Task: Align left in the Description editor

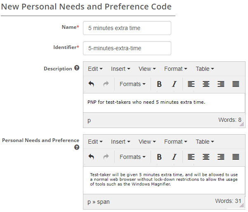Action: (x=191, y=84)
